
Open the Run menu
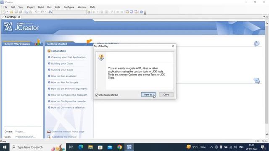click(x=49, y=7)
